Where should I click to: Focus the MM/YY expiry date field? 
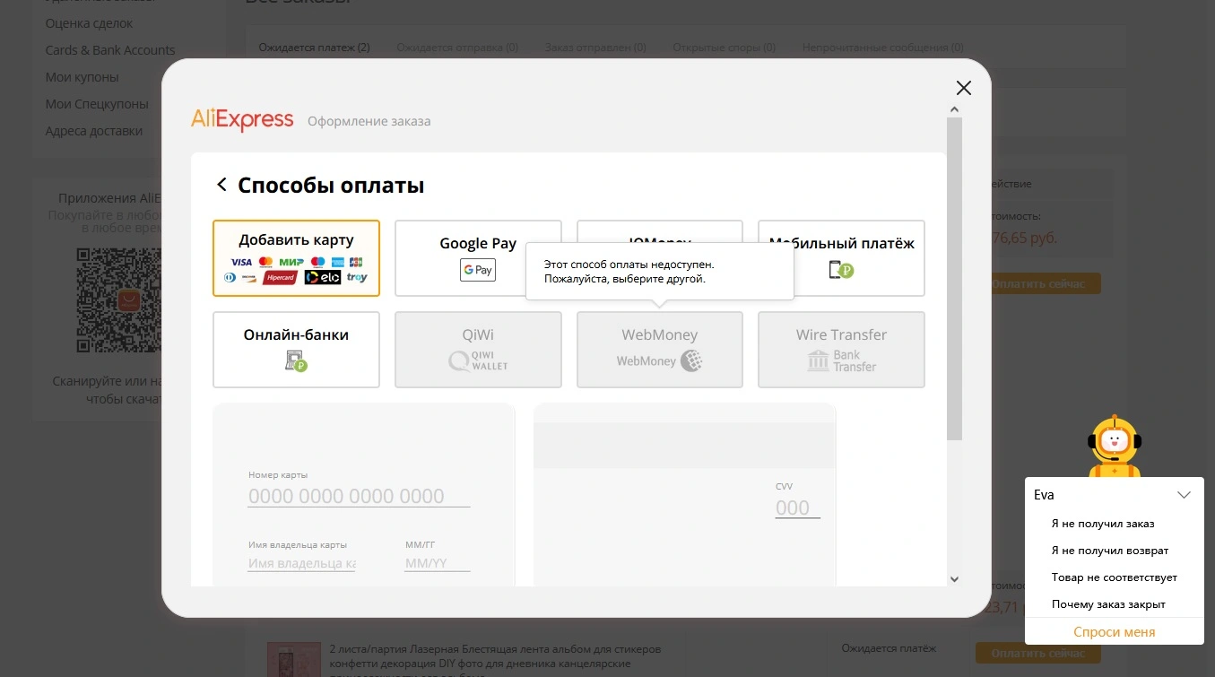[x=438, y=563]
